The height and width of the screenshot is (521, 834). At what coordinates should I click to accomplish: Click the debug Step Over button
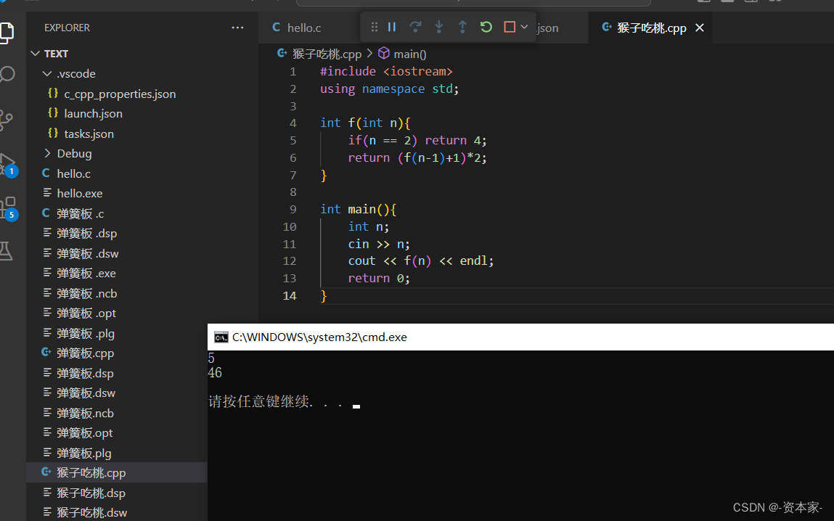pyautogui.click(x=415, y=27)
